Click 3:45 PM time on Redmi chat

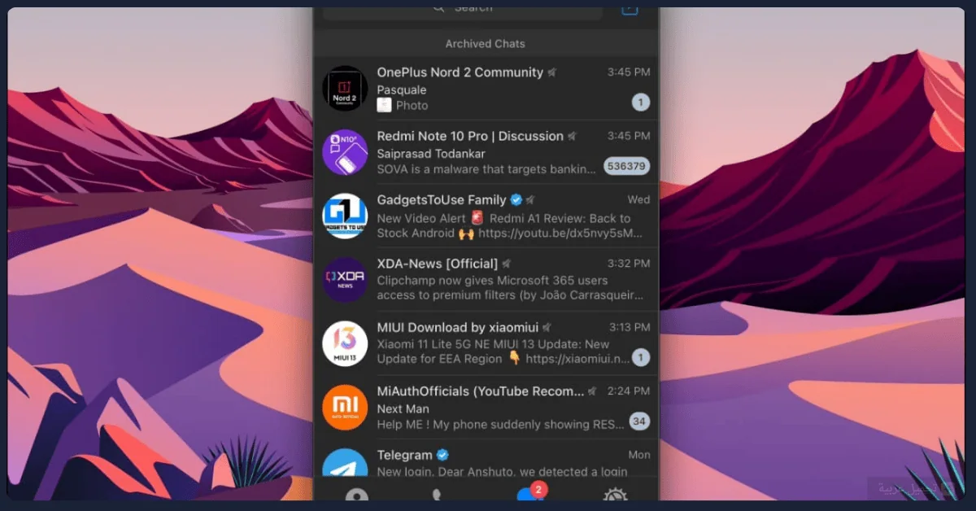[629, 136]
